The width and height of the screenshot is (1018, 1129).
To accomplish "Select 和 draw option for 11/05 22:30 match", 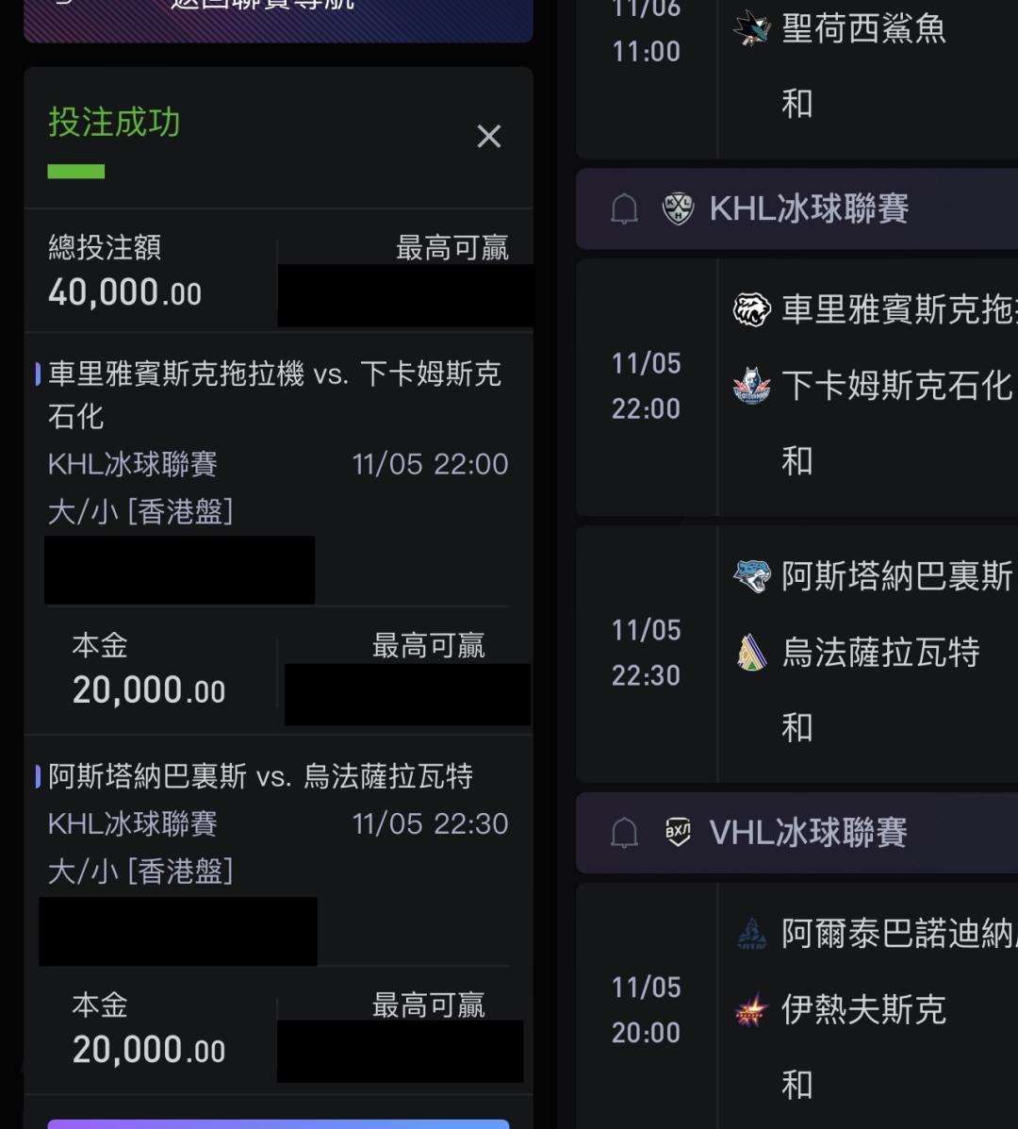I will click(797, 727).
